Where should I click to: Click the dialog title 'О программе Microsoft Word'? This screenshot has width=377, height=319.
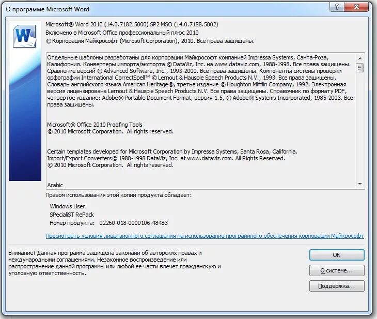click(x=48, y=9)
